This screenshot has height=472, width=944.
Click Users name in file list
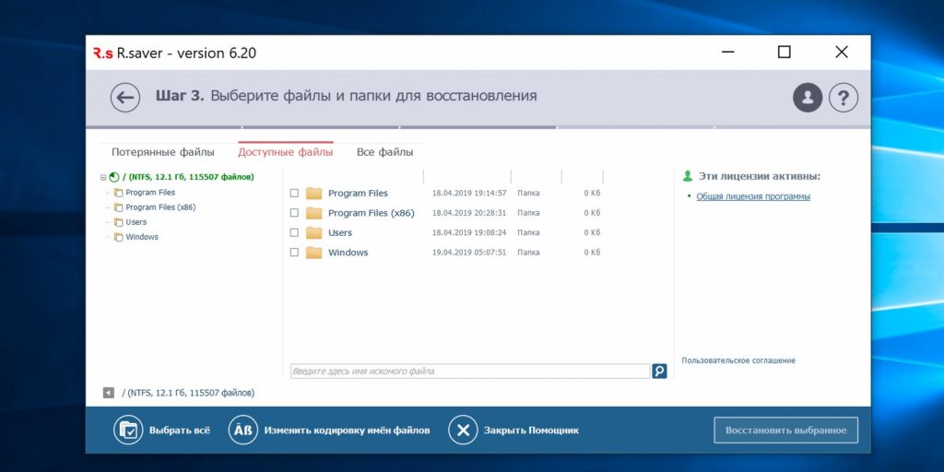(340, 233)
